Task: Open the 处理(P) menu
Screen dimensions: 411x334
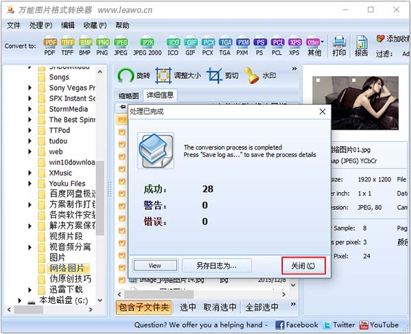Action: coord(40,25)
